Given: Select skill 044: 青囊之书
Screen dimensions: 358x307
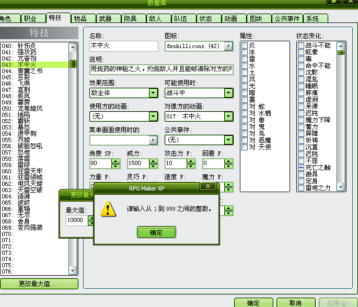Looking at the screenshot, I should 34,71.
